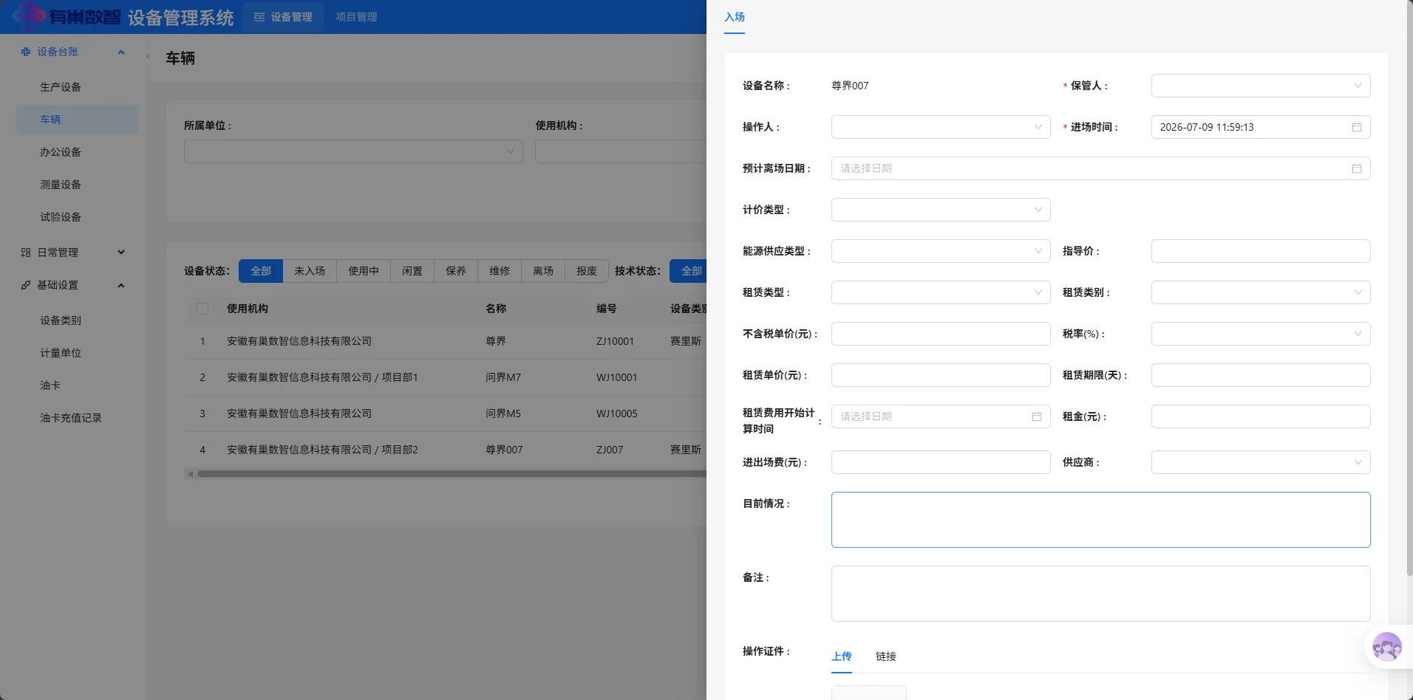This screenshot has height=700, width=1413.
Task: Filter 设备状态 by 报废
Action: pos(587,271)
